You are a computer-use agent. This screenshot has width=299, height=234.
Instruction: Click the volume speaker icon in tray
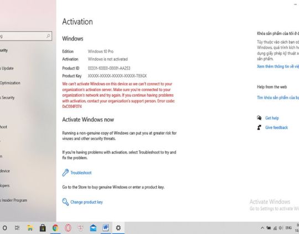click(281, 228)
